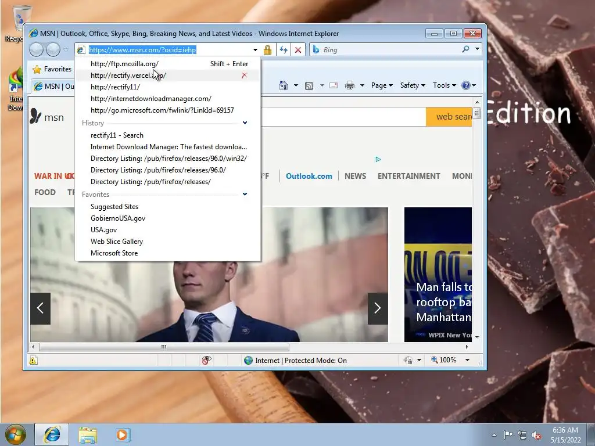Click the AdChoices triangle icon
This screenshot has height=446, width=595.
(378, 159)
